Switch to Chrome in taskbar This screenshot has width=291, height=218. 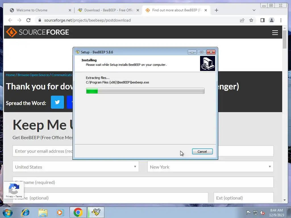pyautogui.click(x=78, y=212)
